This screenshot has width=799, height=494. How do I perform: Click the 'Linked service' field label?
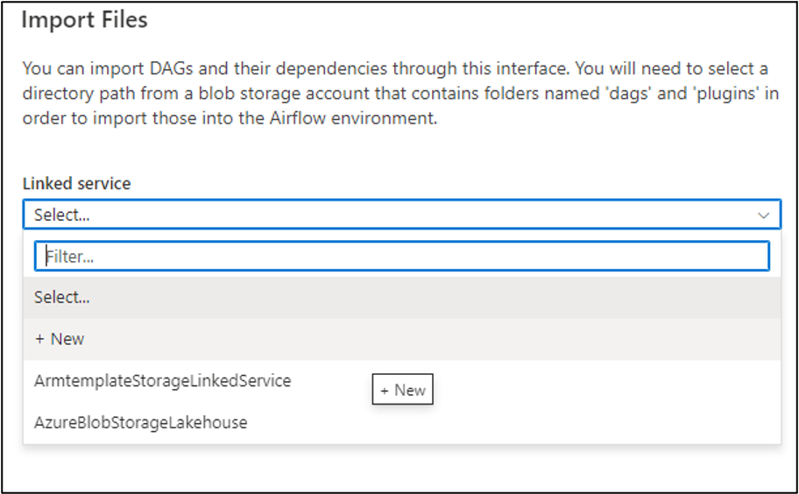click(76, 184)
